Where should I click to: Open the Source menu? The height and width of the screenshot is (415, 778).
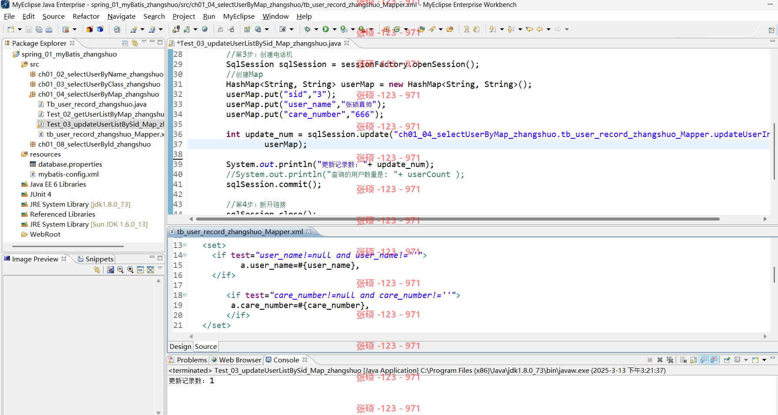click(53, 17)
